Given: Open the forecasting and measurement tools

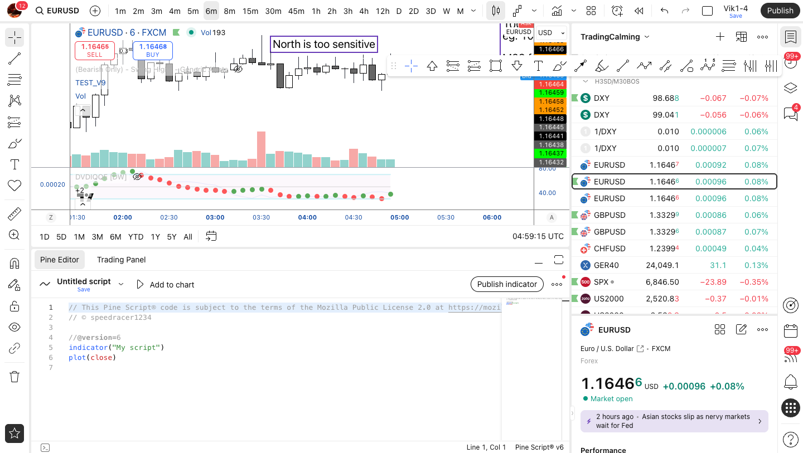Looking at the screenshot, I should click(x=14, y=122).
